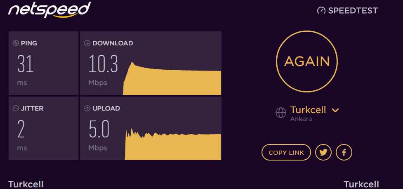
Task: Select the 31 ms ping value
Action: 26,64
